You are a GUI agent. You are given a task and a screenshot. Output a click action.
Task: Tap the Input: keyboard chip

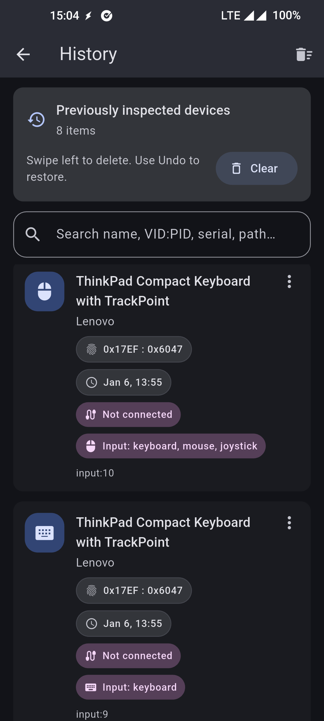click(130, 687)
